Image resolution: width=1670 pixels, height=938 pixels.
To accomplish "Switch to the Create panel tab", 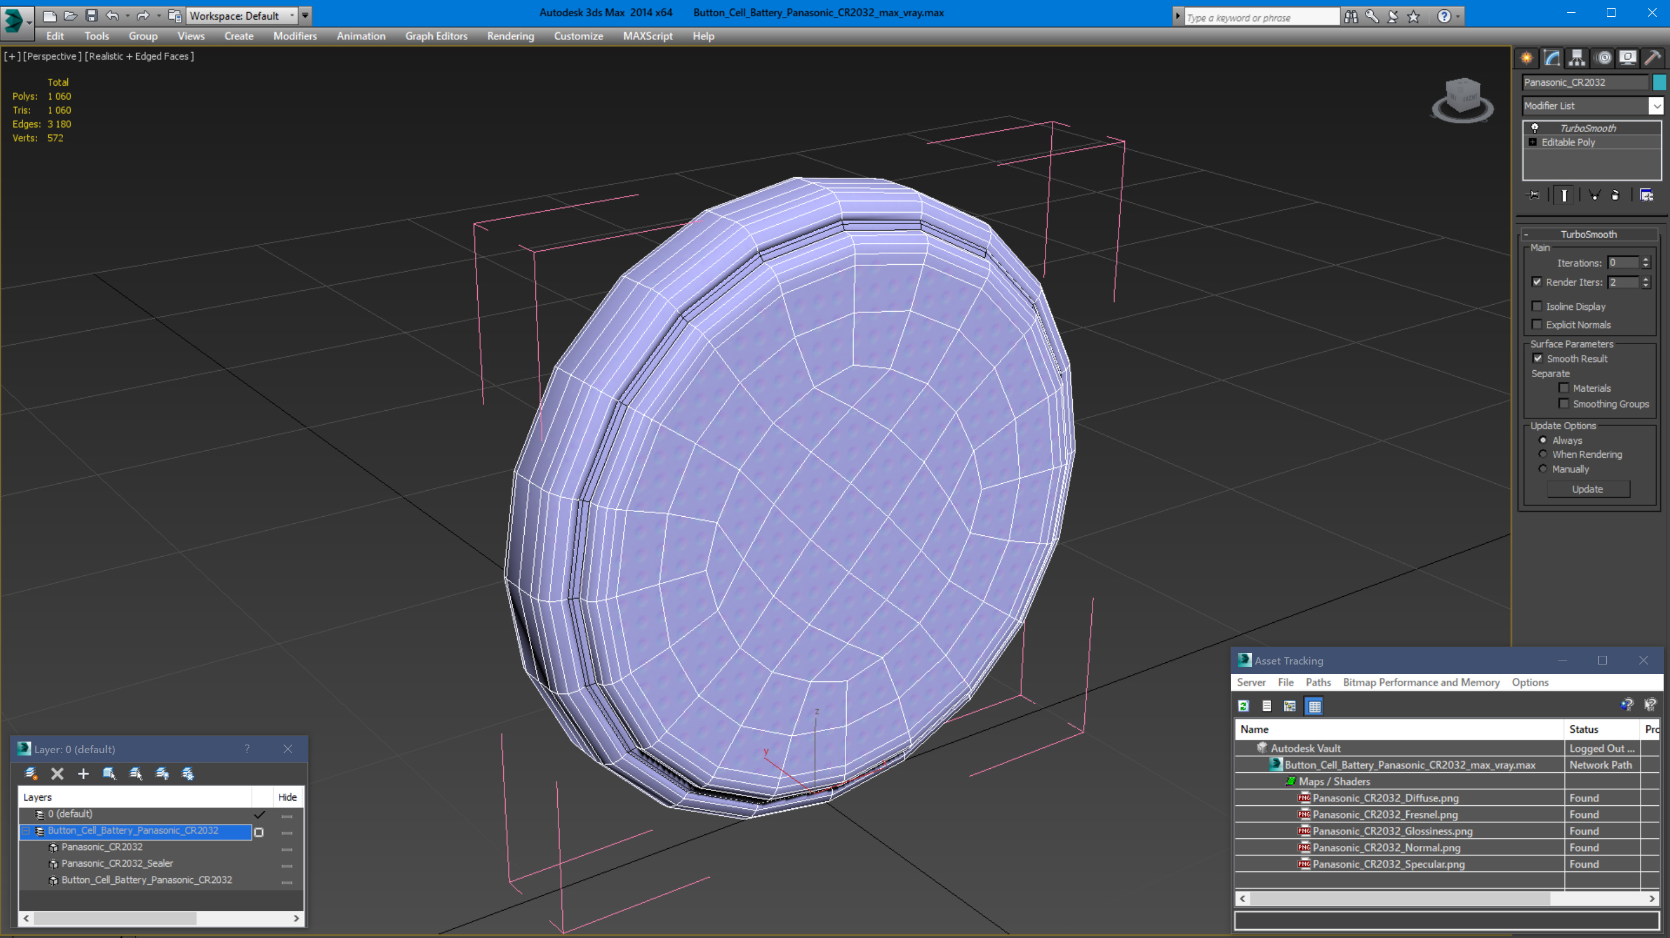I will pyautogui.click(x=1527, y=59).
